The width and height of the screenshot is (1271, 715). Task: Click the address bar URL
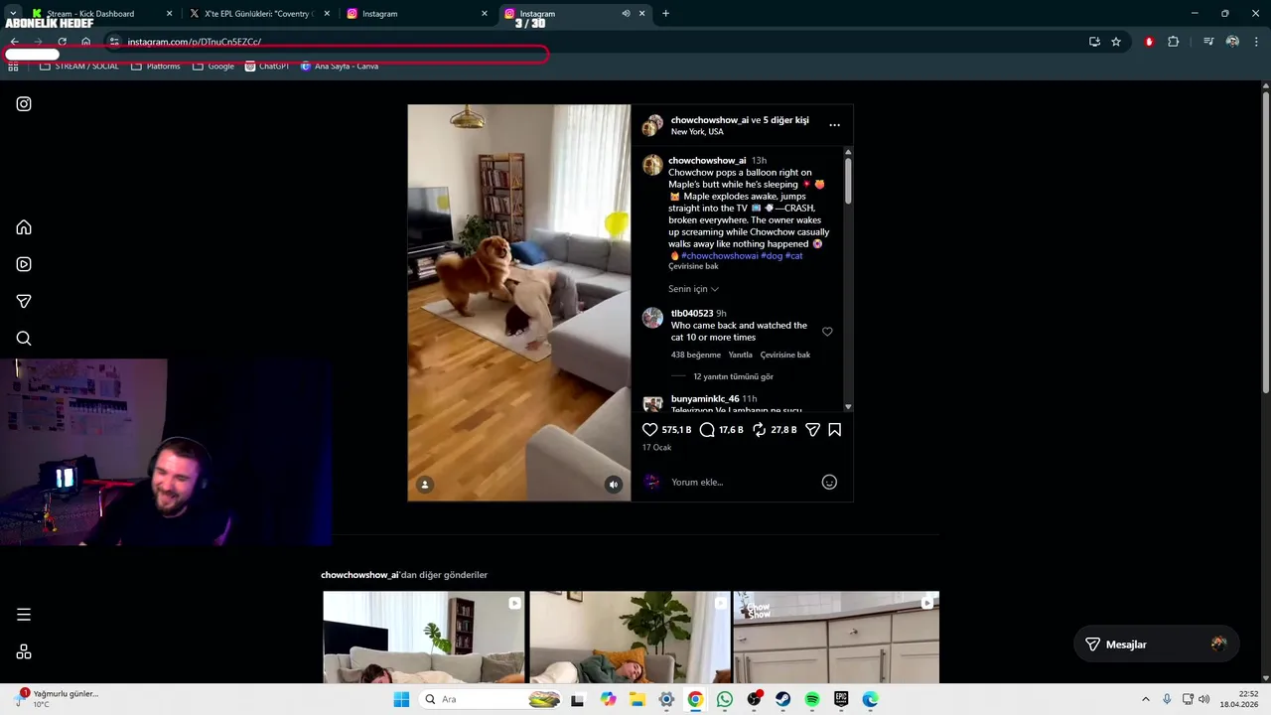(x=195, y=42)
